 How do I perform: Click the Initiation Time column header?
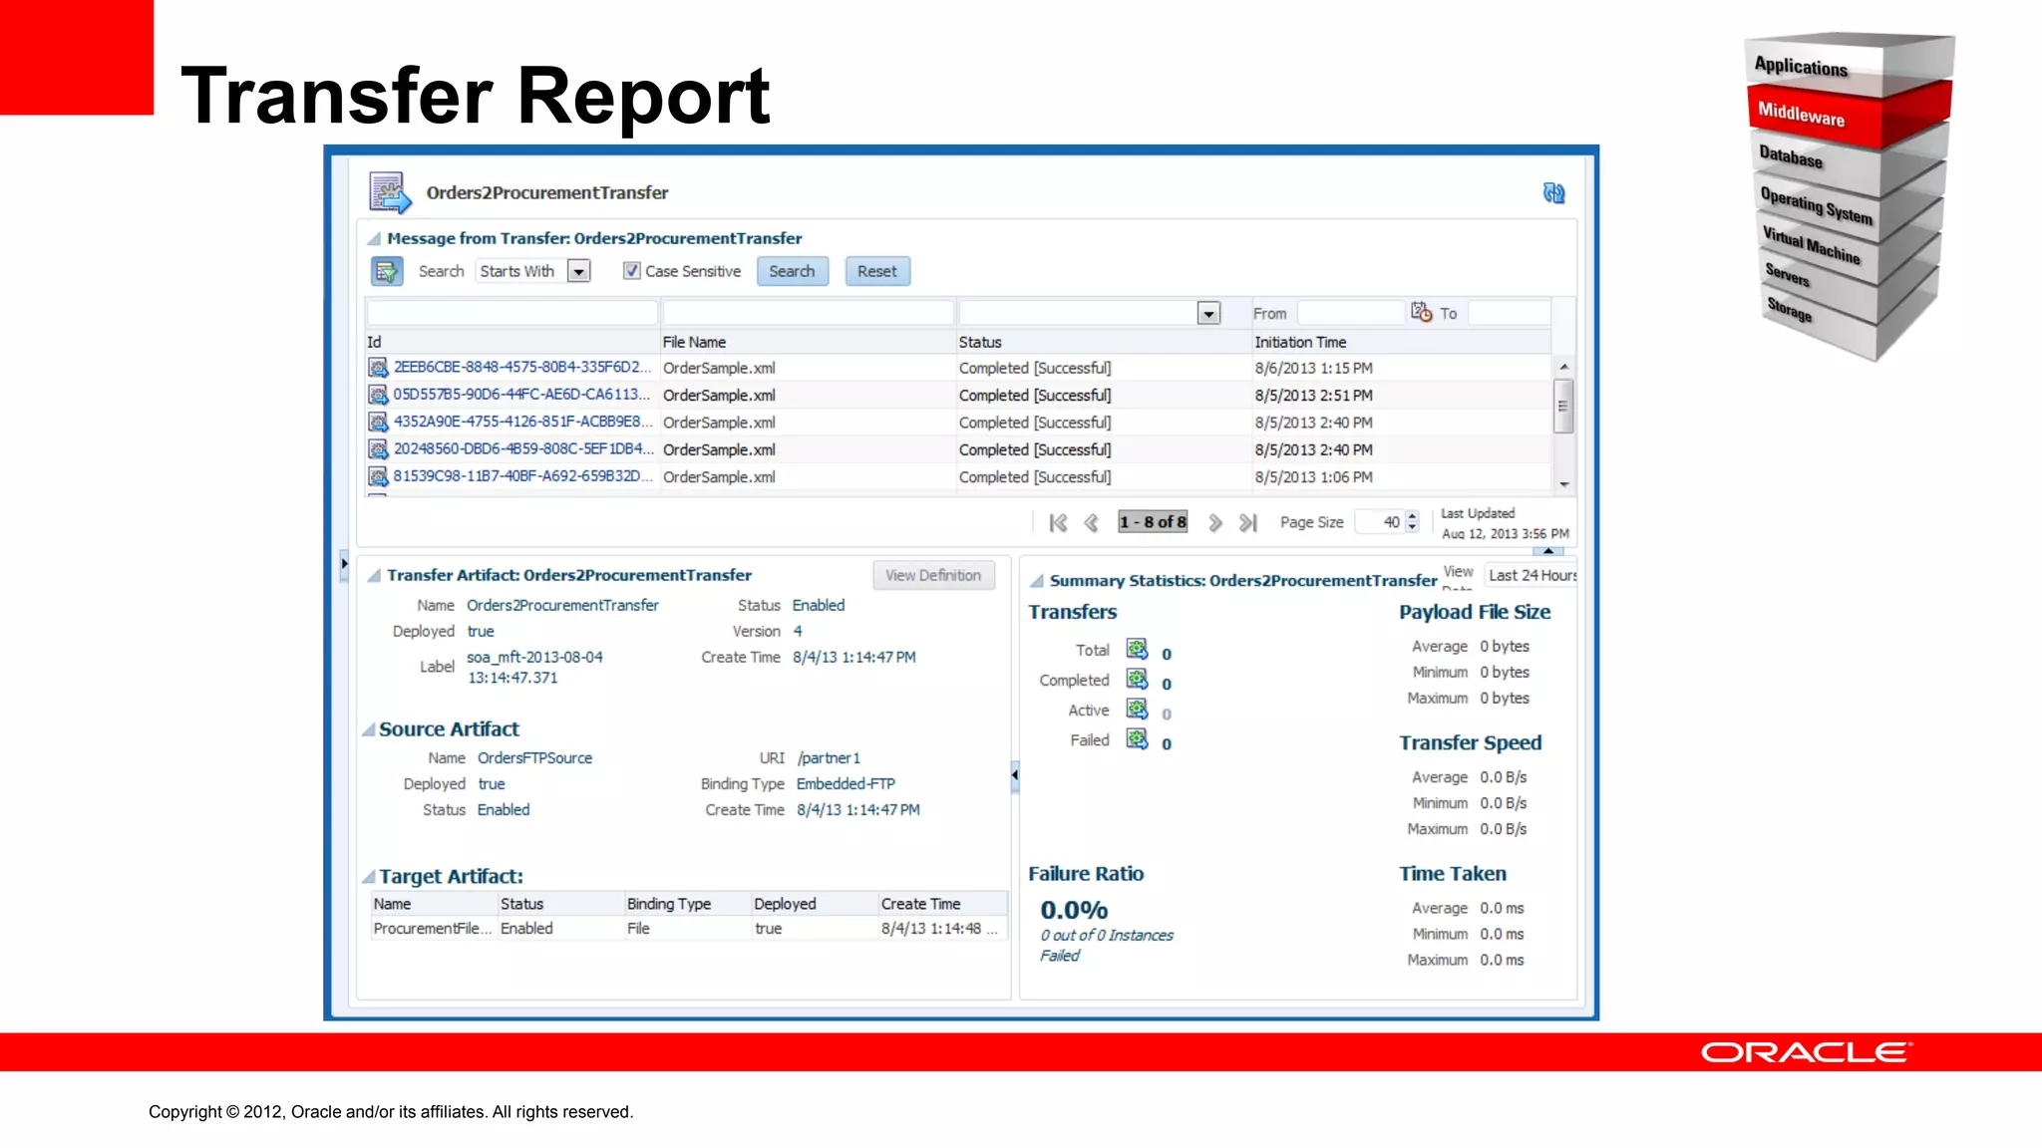click(x=1400, y=342)
